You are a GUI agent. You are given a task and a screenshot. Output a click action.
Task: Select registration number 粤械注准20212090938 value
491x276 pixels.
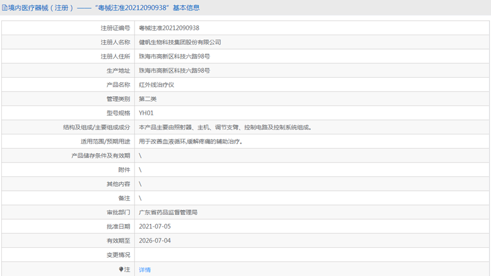[169, 28]
